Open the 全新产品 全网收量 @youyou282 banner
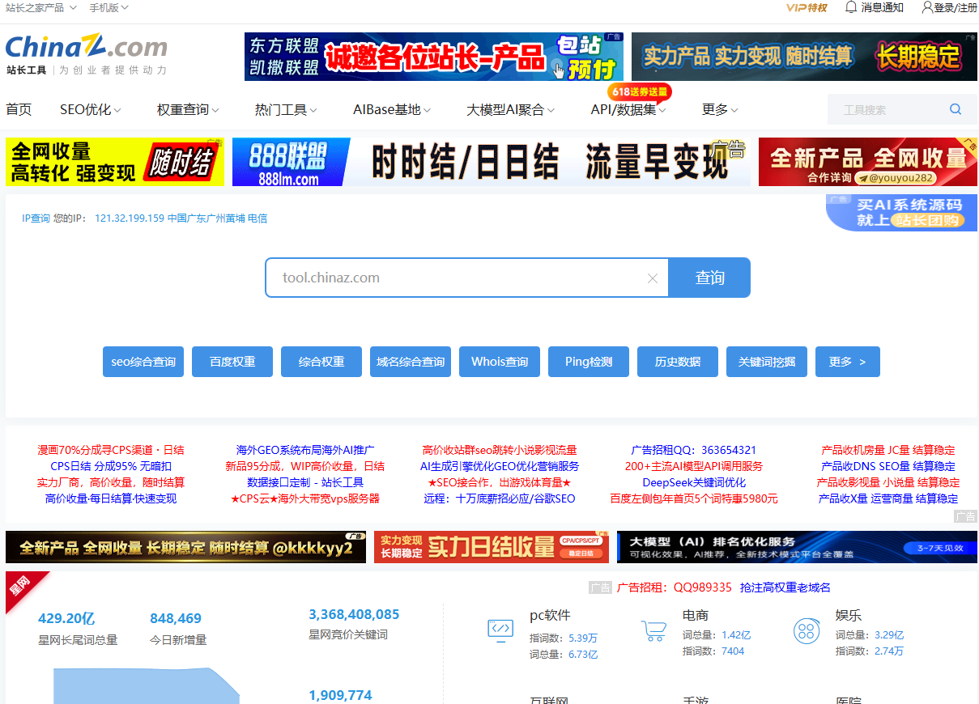Viewport: 979px width, 704px height. (x=868, y=162)
